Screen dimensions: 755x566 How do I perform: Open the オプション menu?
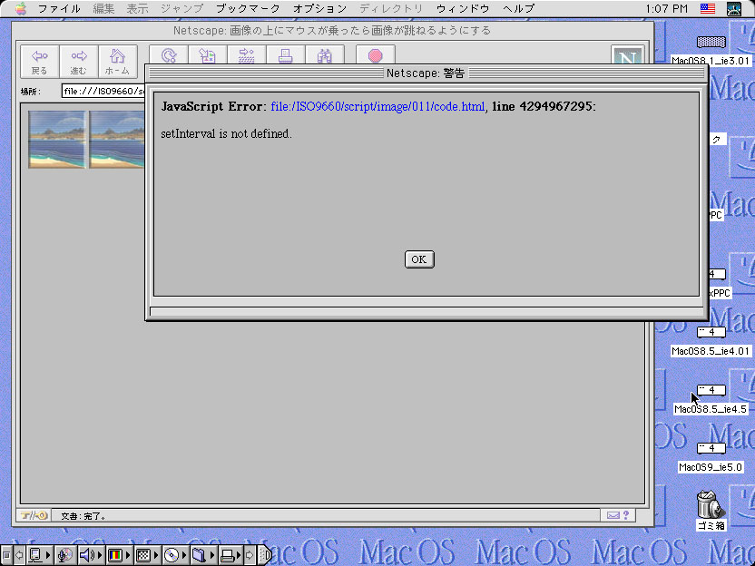(319, 9)
